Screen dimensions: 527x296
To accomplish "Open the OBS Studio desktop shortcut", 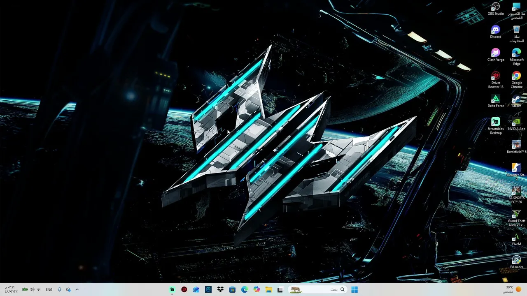I will 496,9.
